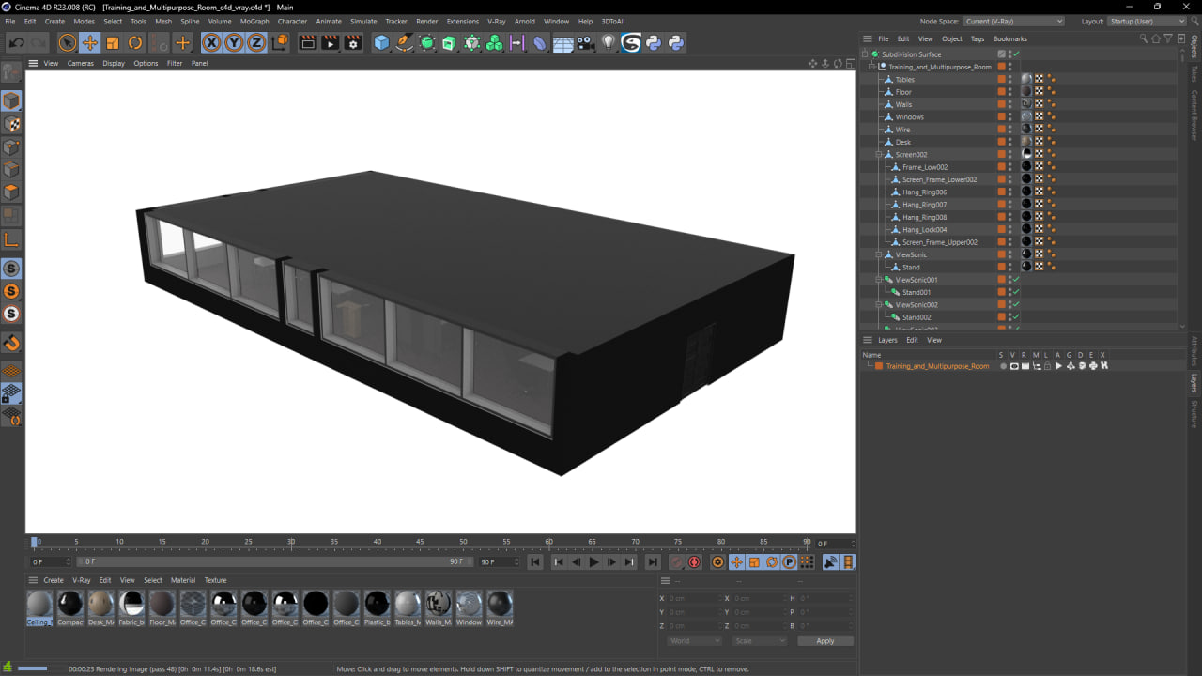The height and width of the screenshot is (676, 1202).
Task: Click Texture mode icon in left palette
Action: 11,124
